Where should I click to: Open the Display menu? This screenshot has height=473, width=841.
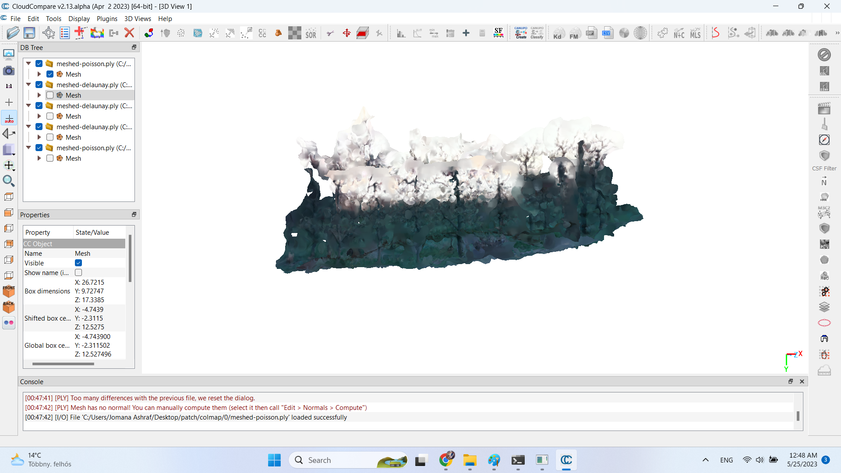79,19
